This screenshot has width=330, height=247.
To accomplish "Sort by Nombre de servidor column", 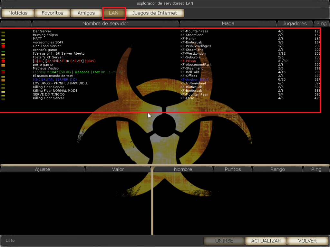I will [105, 23].
